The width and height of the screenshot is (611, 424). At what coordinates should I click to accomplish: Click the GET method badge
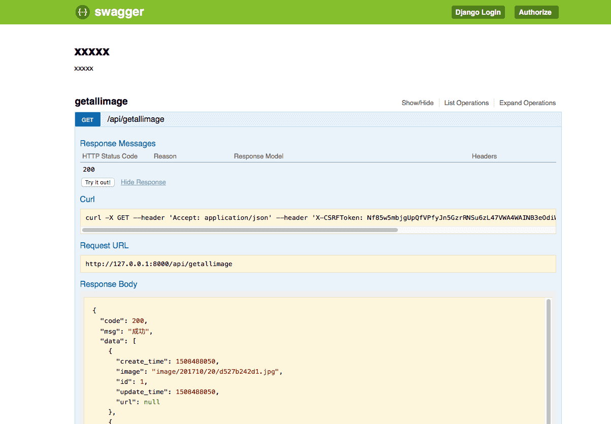point(88,120)
